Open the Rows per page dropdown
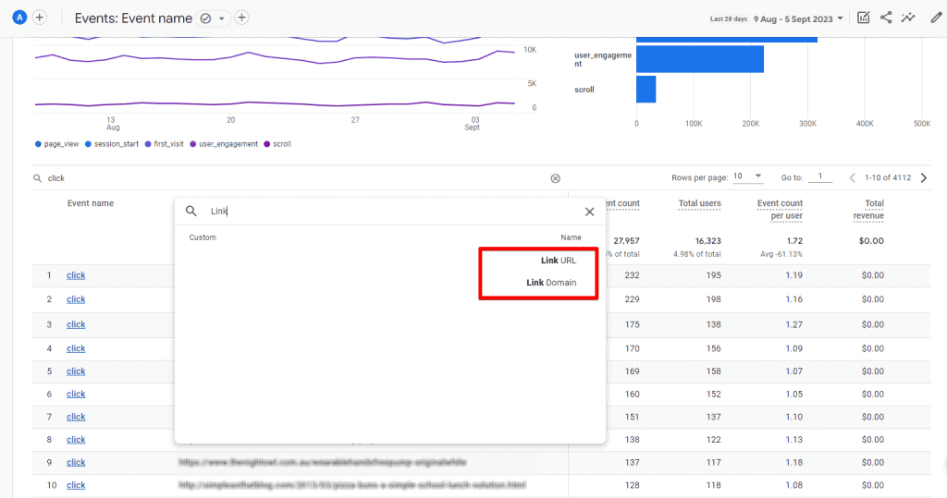Viewport: 947px width, 498px height. click(747, 176)
